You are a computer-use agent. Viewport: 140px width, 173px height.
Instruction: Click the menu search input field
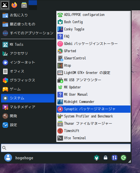tap(66, 148)
